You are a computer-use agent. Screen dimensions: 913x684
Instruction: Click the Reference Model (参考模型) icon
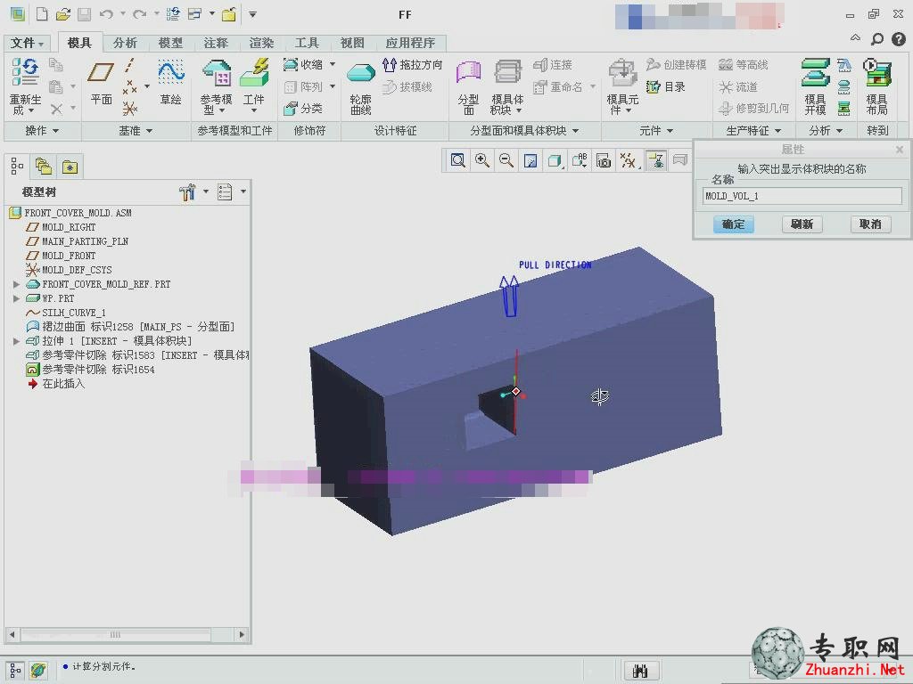coord(217,73)
